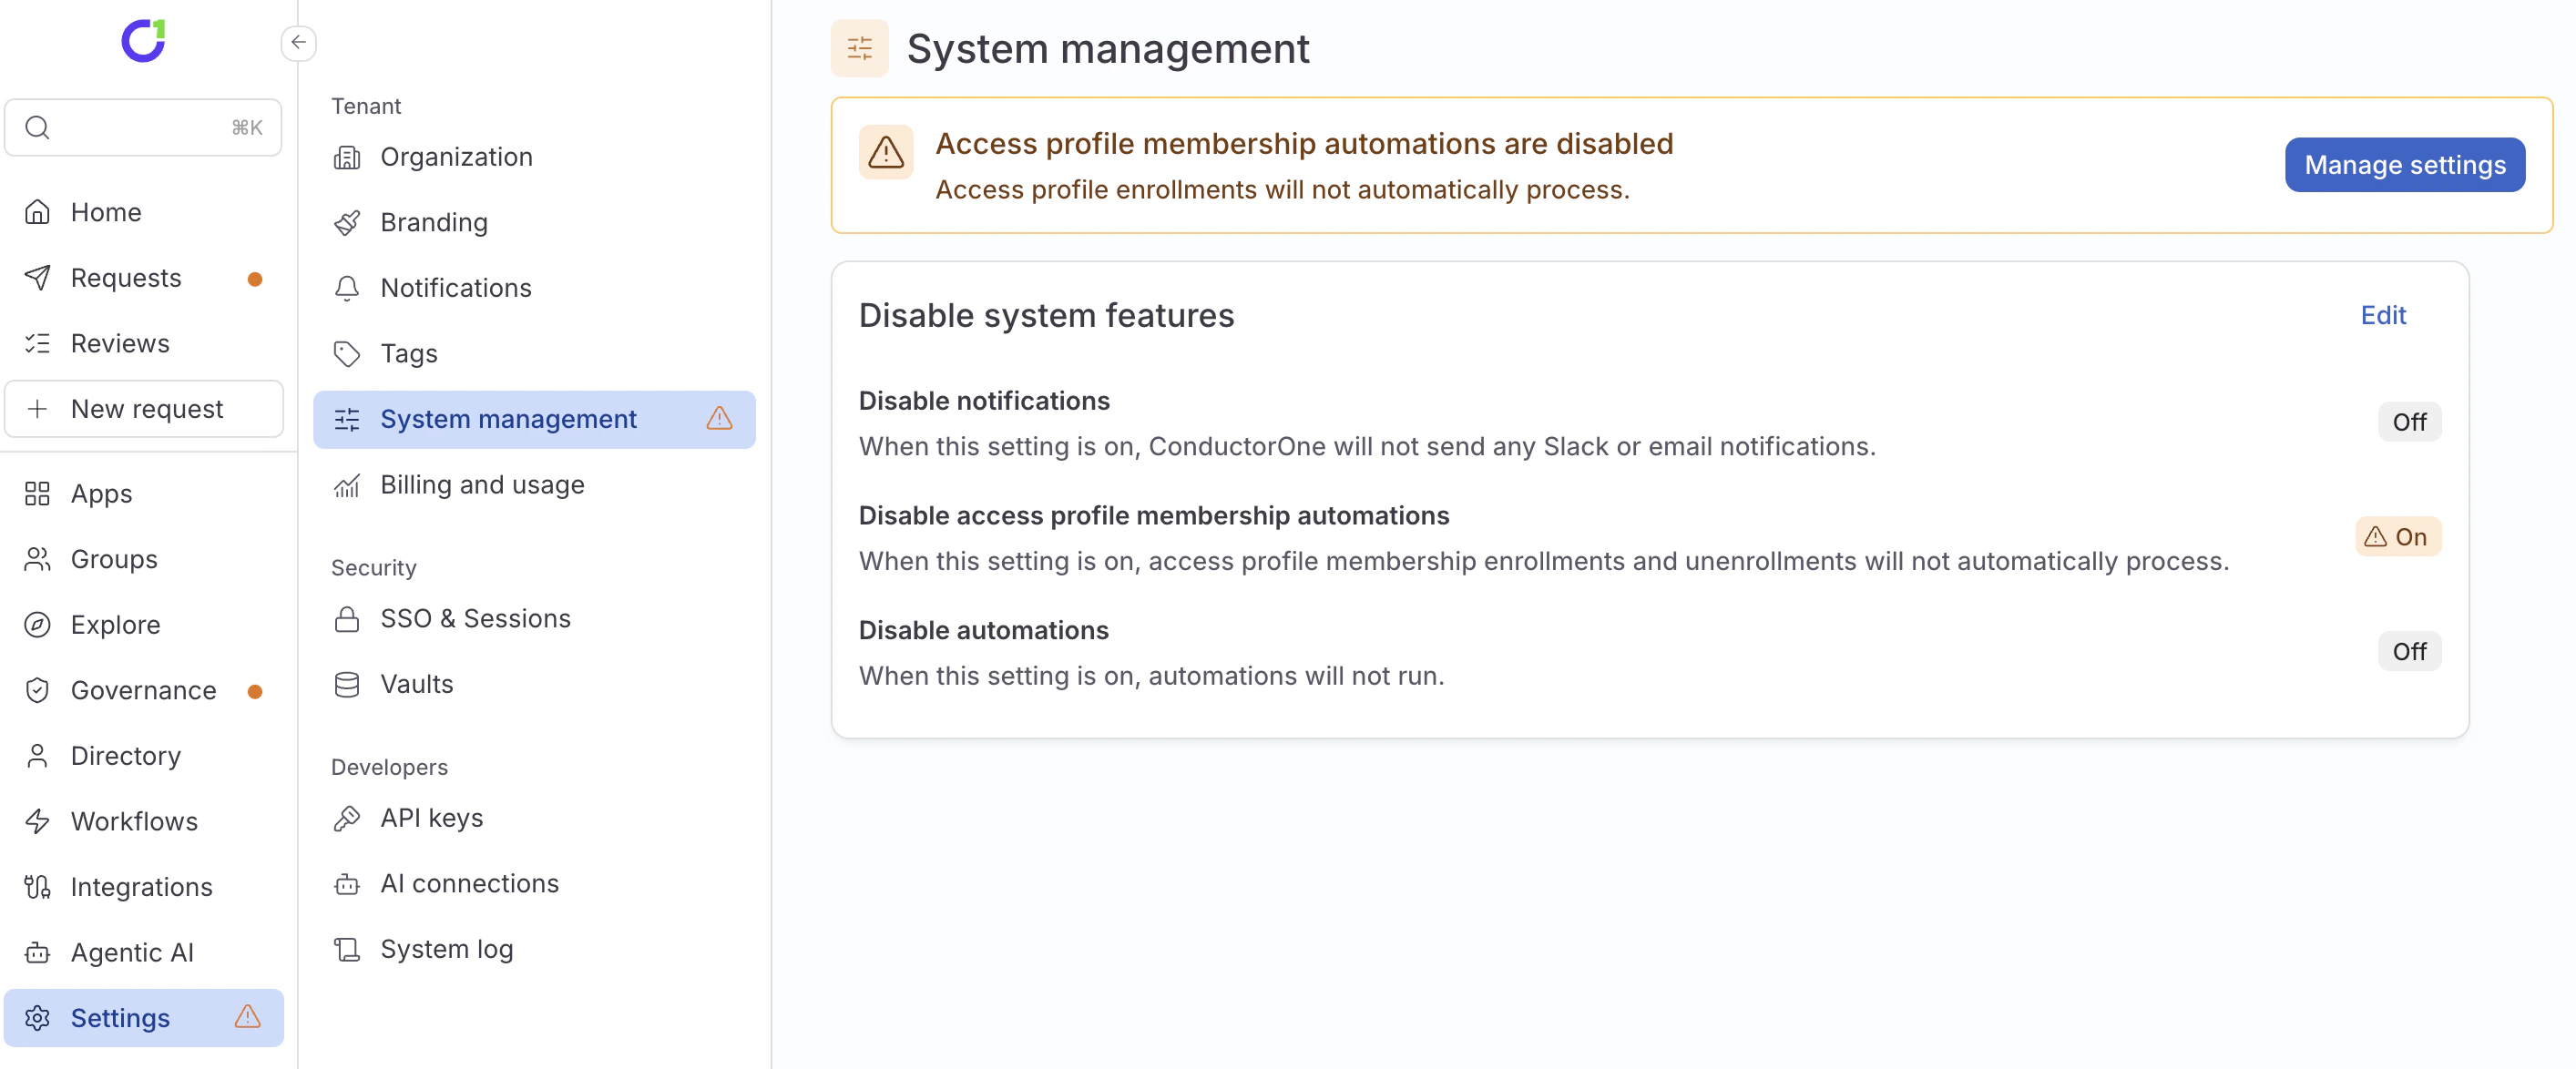Screen dimensions: 2576x1069
Task: Select the SSO & Sessions lock icon
Action: [347, 619]
